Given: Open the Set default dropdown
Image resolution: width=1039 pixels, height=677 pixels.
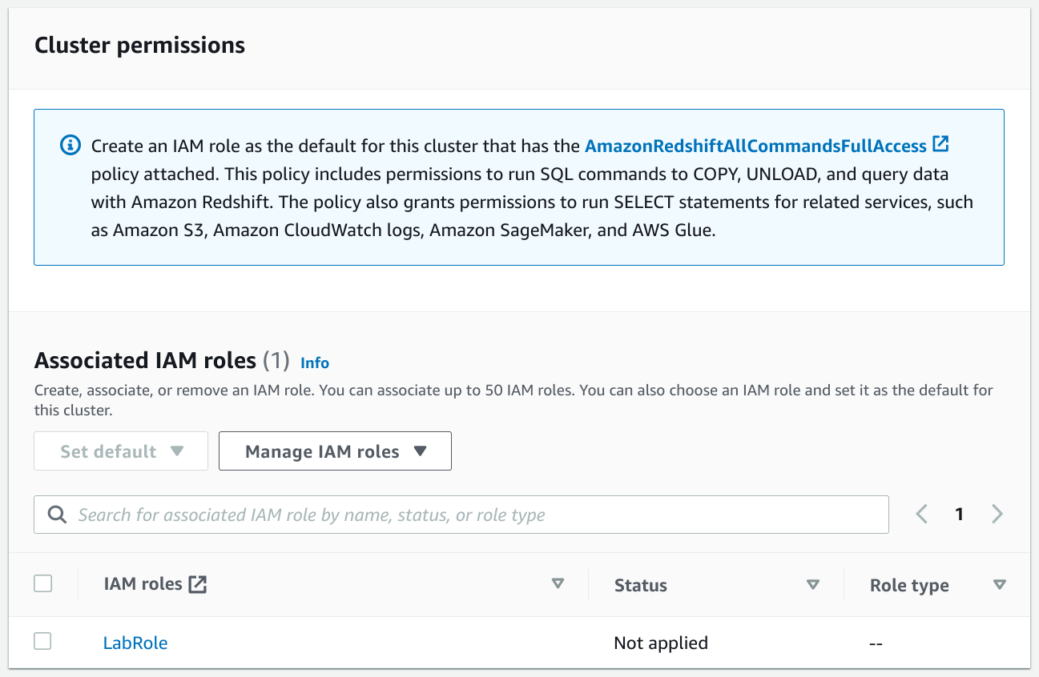Looking at the screenshot, I should coord(121,451).
